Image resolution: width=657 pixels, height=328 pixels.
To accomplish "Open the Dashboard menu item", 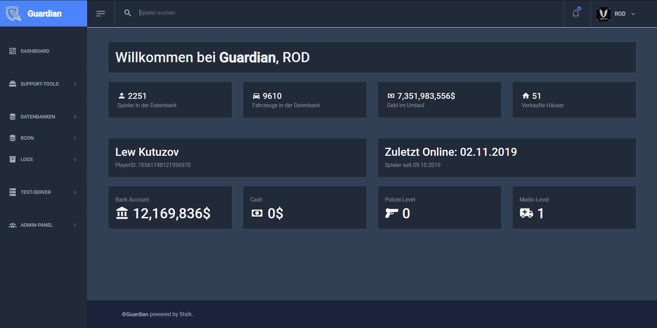I will click(x=35, y=51).
